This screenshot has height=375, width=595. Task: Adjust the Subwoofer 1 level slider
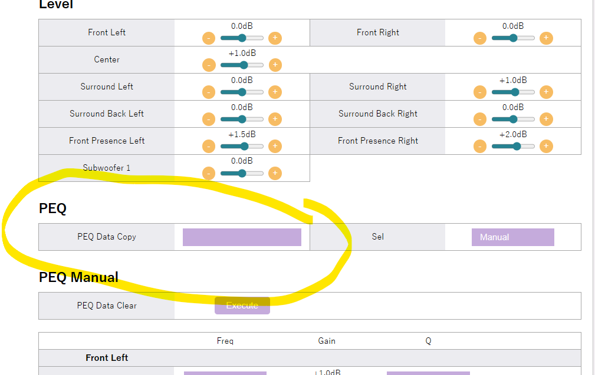(x=242, y=174)
